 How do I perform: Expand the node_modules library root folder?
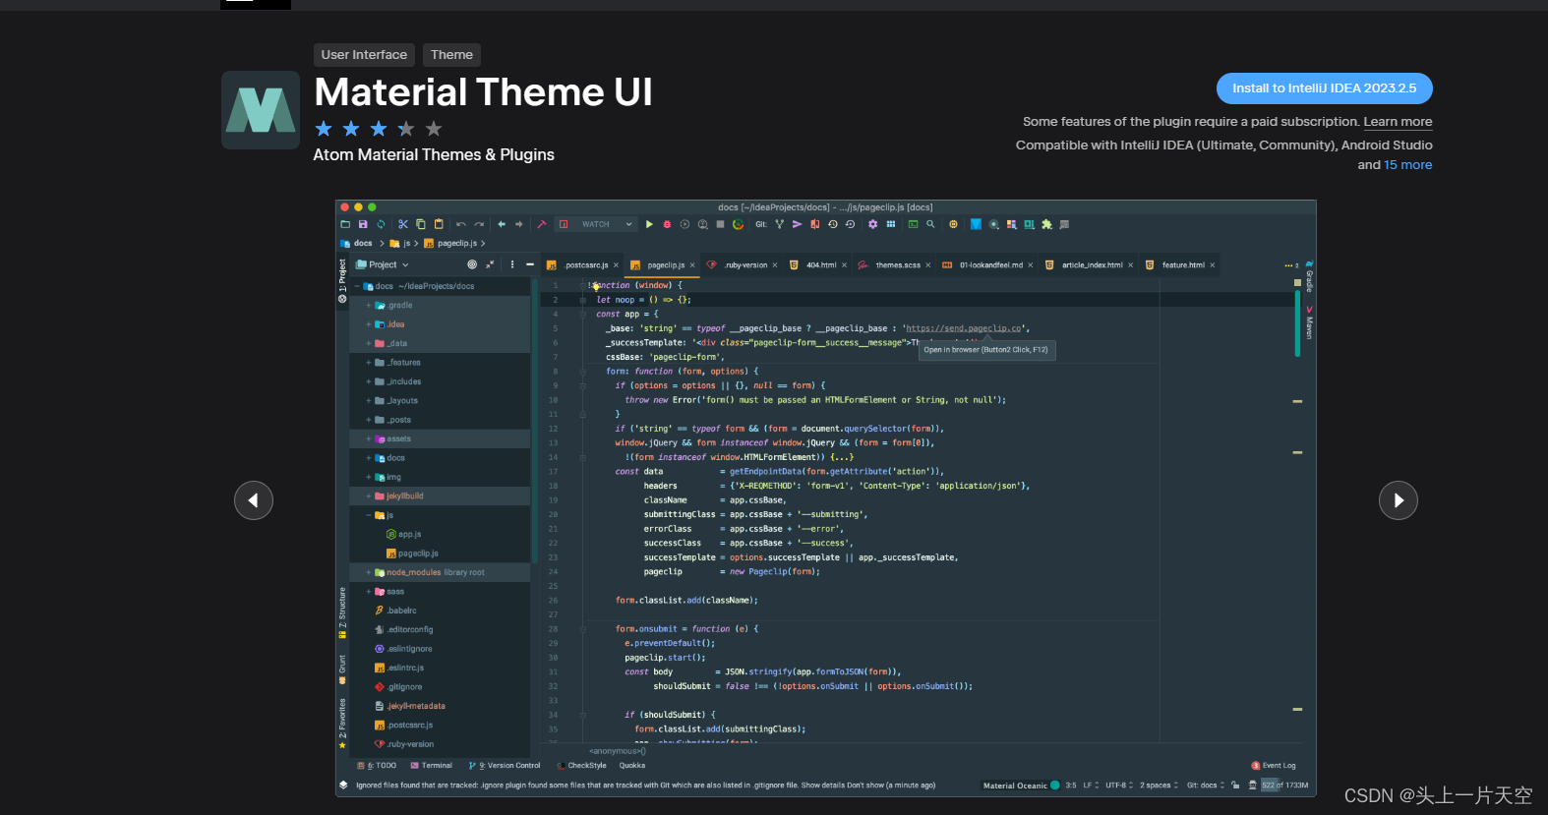click(369, 572)
